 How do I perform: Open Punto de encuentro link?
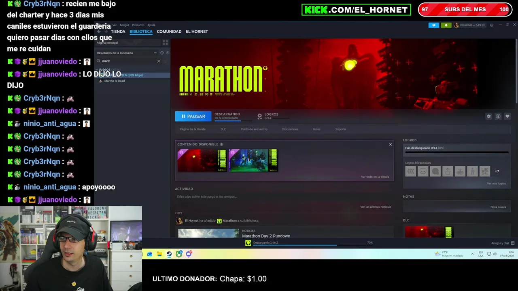coord(254,129)
